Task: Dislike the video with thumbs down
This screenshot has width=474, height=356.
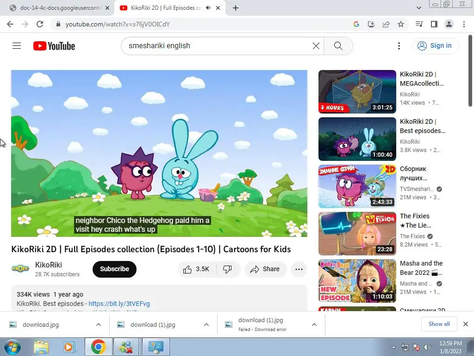Action: click(x=228, y=269)
